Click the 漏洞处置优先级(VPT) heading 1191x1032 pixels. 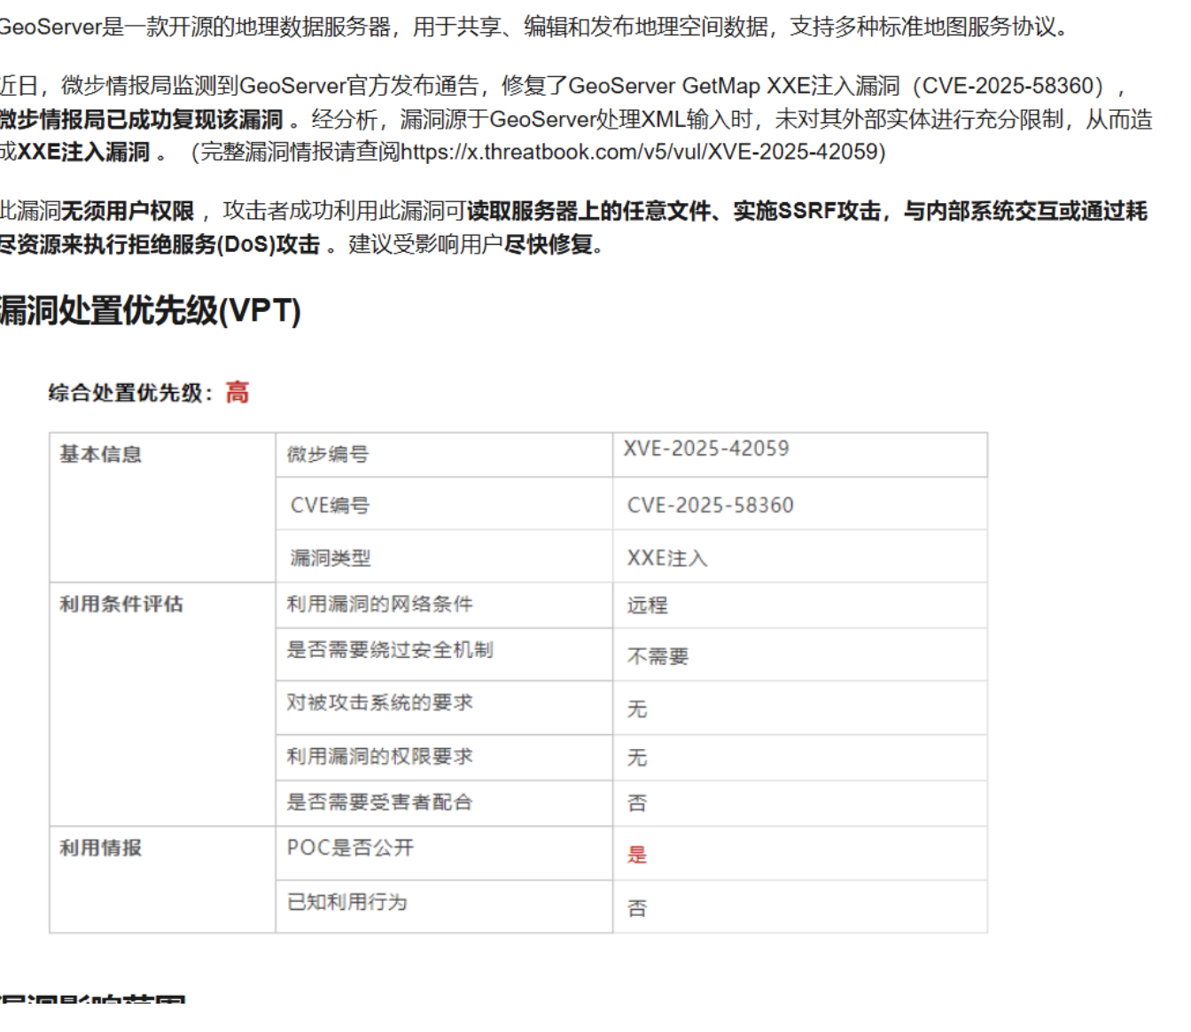[151, 310]
